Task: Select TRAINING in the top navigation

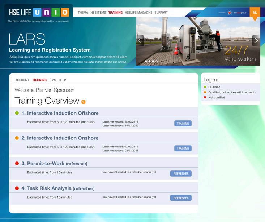Action: [115, 13]
